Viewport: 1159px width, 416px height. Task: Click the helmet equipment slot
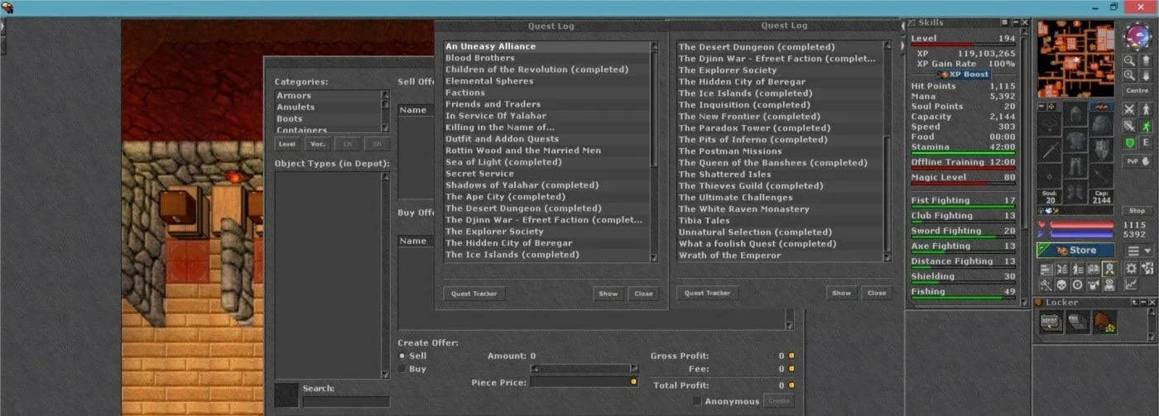(x=1075, y=115)
